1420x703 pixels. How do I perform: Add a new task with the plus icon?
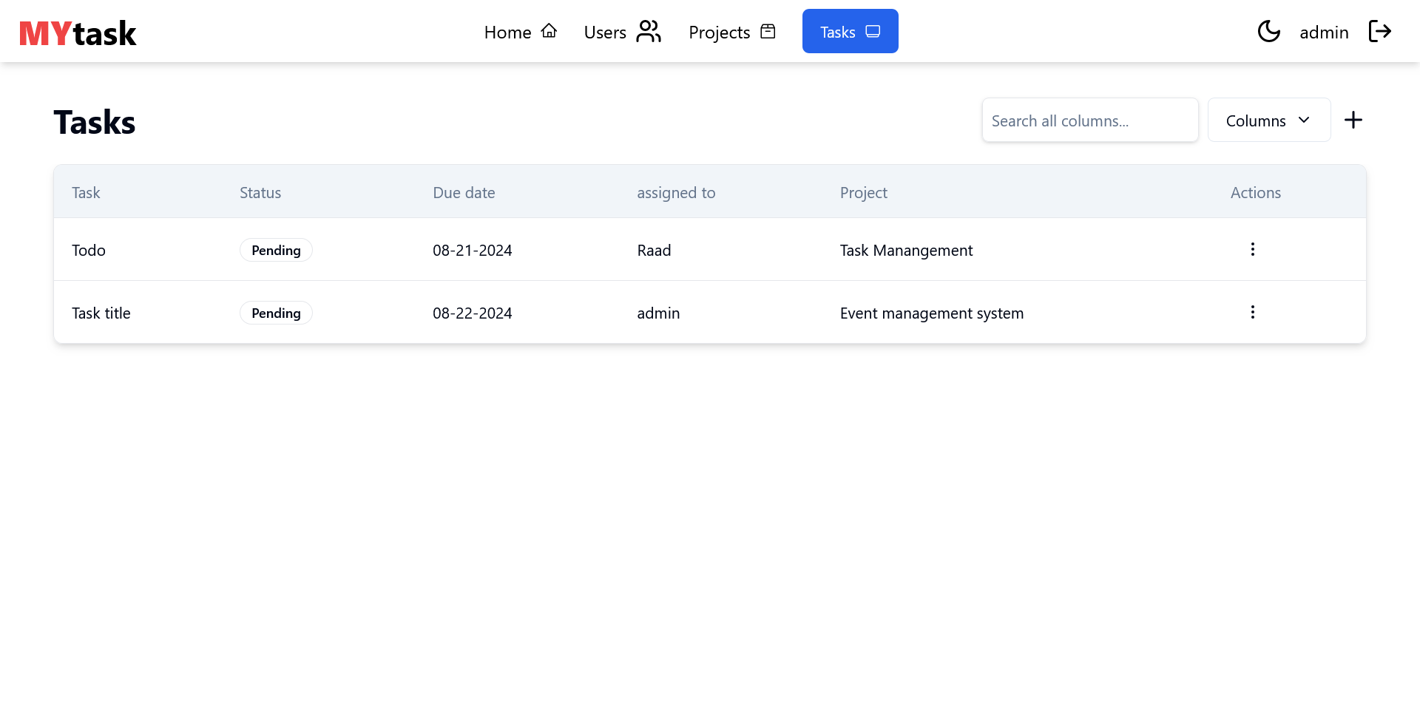[1353, 120]
